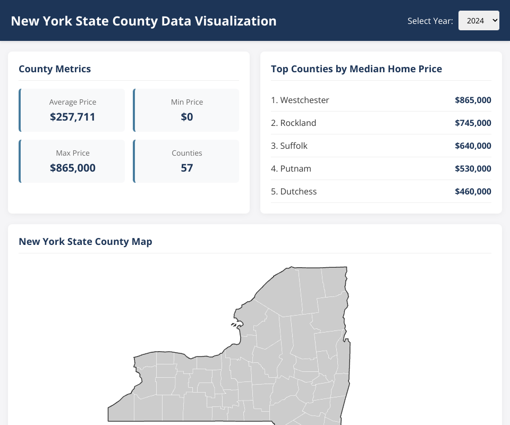Image resolution: width=510 pixels, height=425 pixels.
Task: Select the Counties count card
Action: tap(186, 161)
